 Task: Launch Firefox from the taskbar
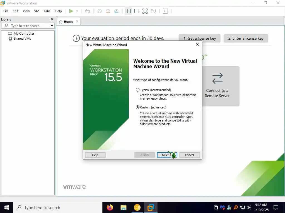tap(110, 207)
